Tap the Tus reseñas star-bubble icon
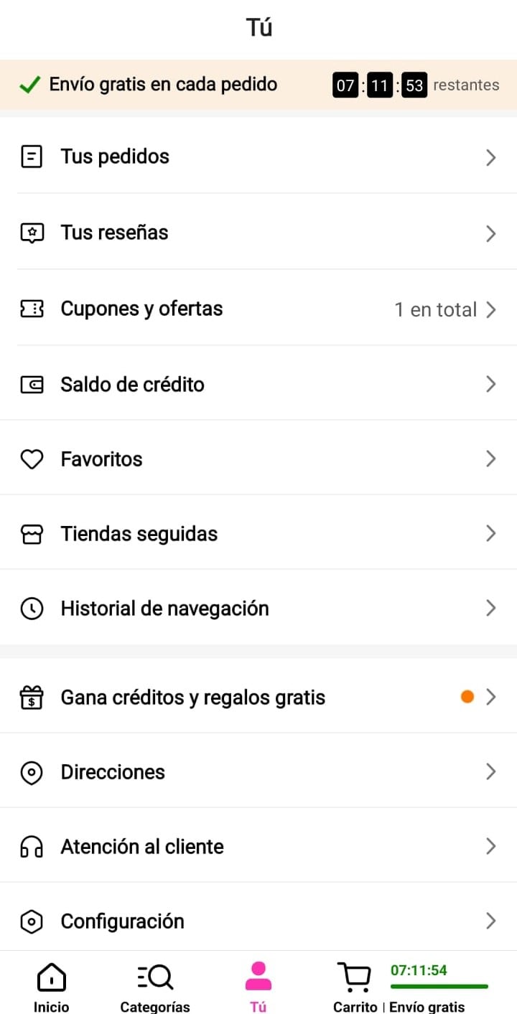The width and height of the screenshot is (517, 1014). point(32,233)
